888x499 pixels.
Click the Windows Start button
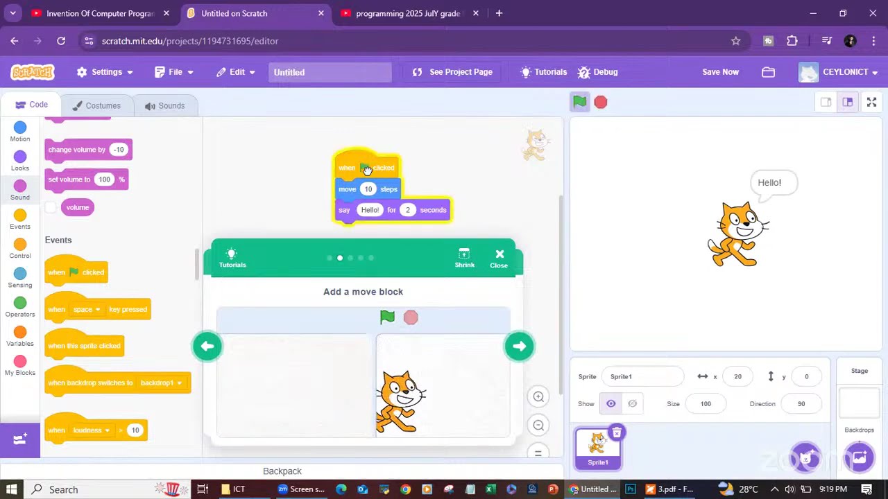tap(12, 489)
